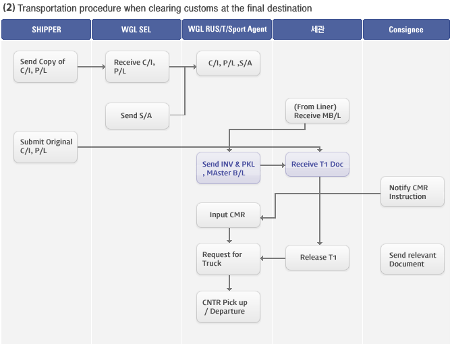Select the highlighted Receive T1 Doc box
This screenshot has height=344, width=452.
(x=317, y=164)
